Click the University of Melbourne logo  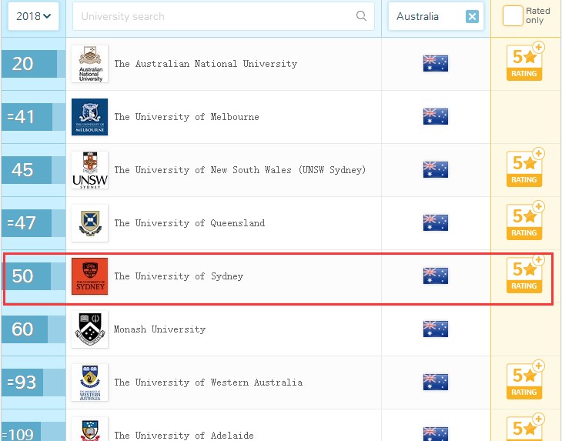coord(89,117)
